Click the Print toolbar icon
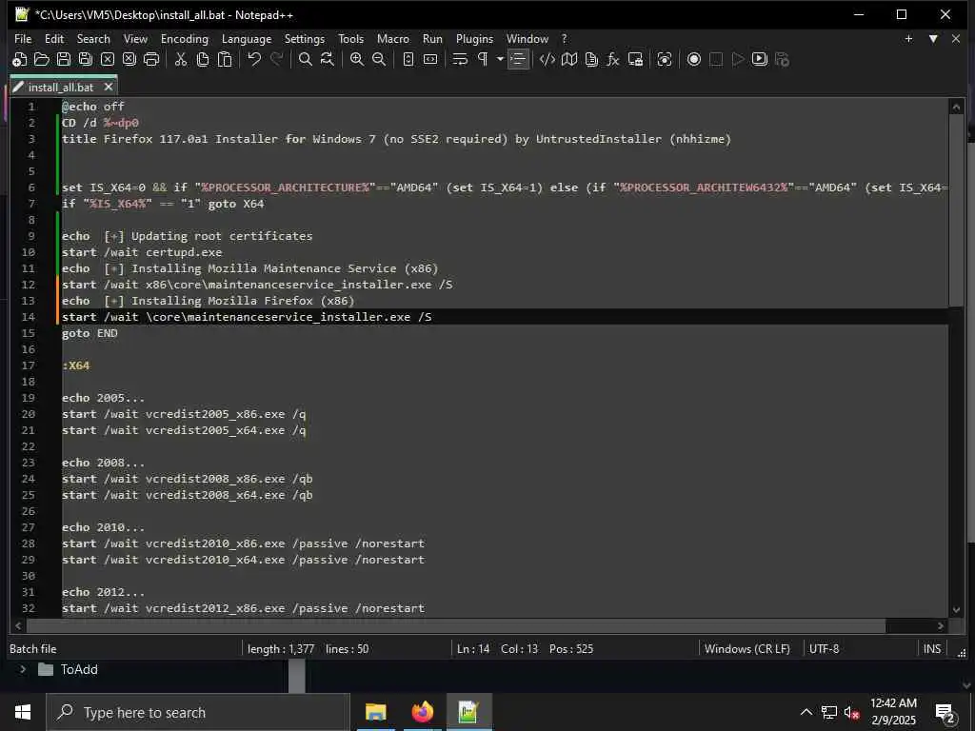This screenshot has width=975, height=731. coord(151,60)
